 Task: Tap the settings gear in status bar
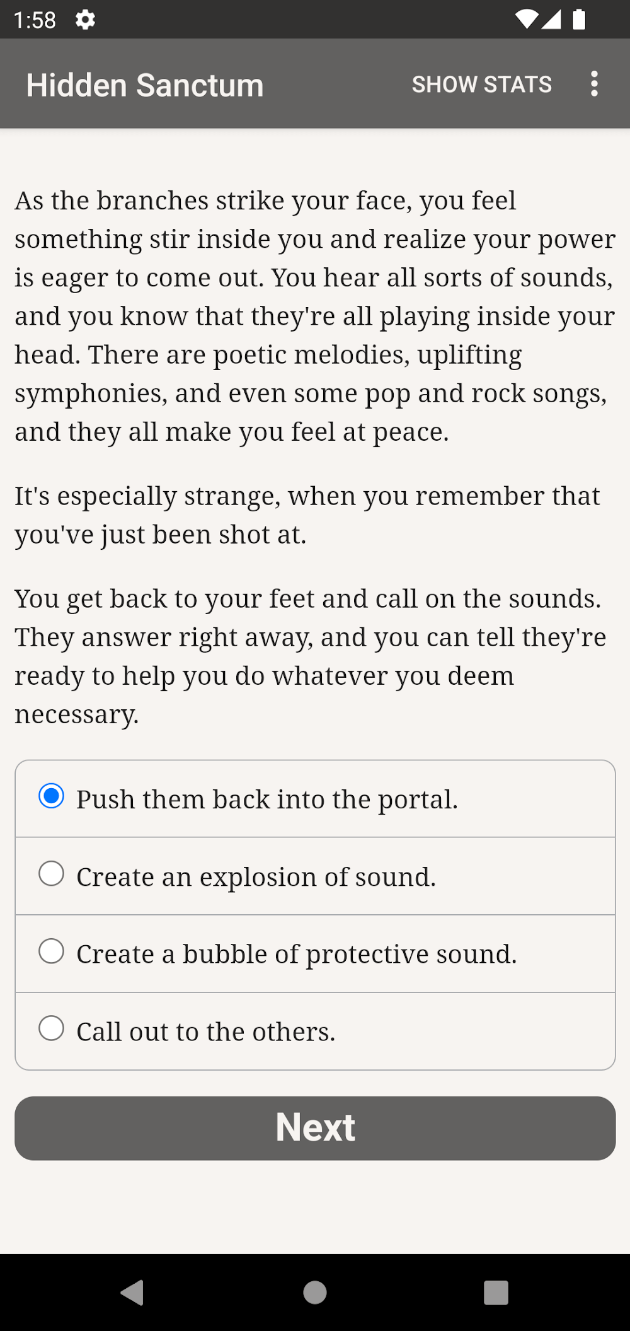pyautogui.click(x=85, y=20)
